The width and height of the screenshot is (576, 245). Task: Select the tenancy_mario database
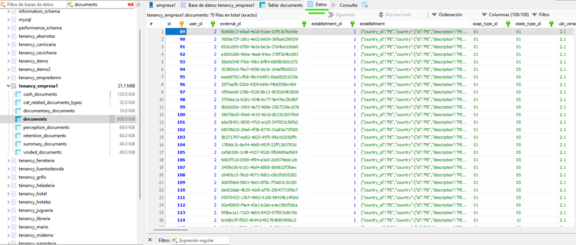click(33, 227)
